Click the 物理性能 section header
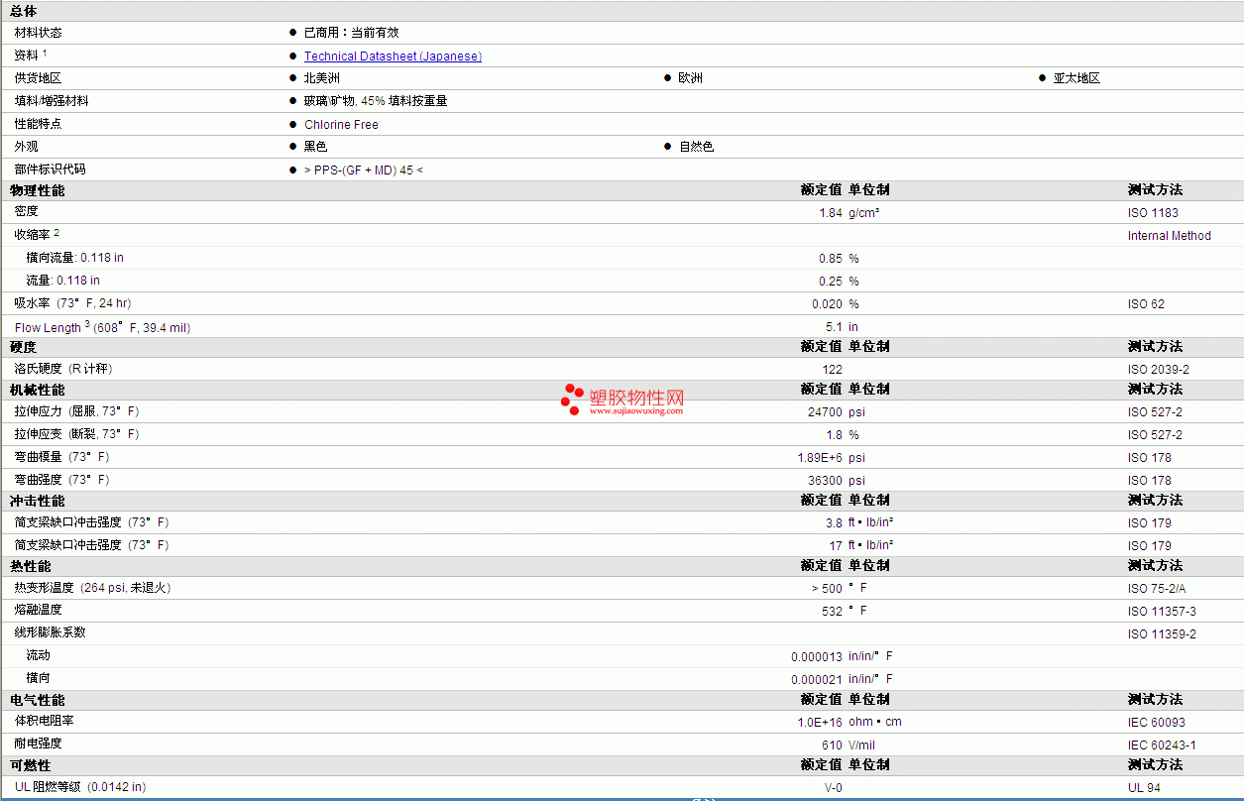The width and height of the screenshot is (1244, 801). (x=38, y=190)
